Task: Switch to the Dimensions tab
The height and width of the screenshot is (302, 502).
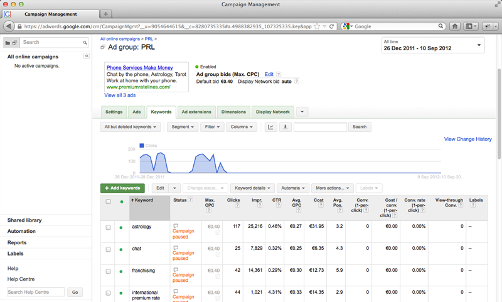Action: [233, 112]
